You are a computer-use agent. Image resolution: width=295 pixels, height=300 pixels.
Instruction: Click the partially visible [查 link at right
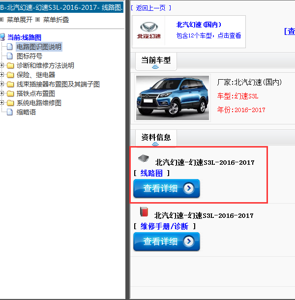click(290, 31)
